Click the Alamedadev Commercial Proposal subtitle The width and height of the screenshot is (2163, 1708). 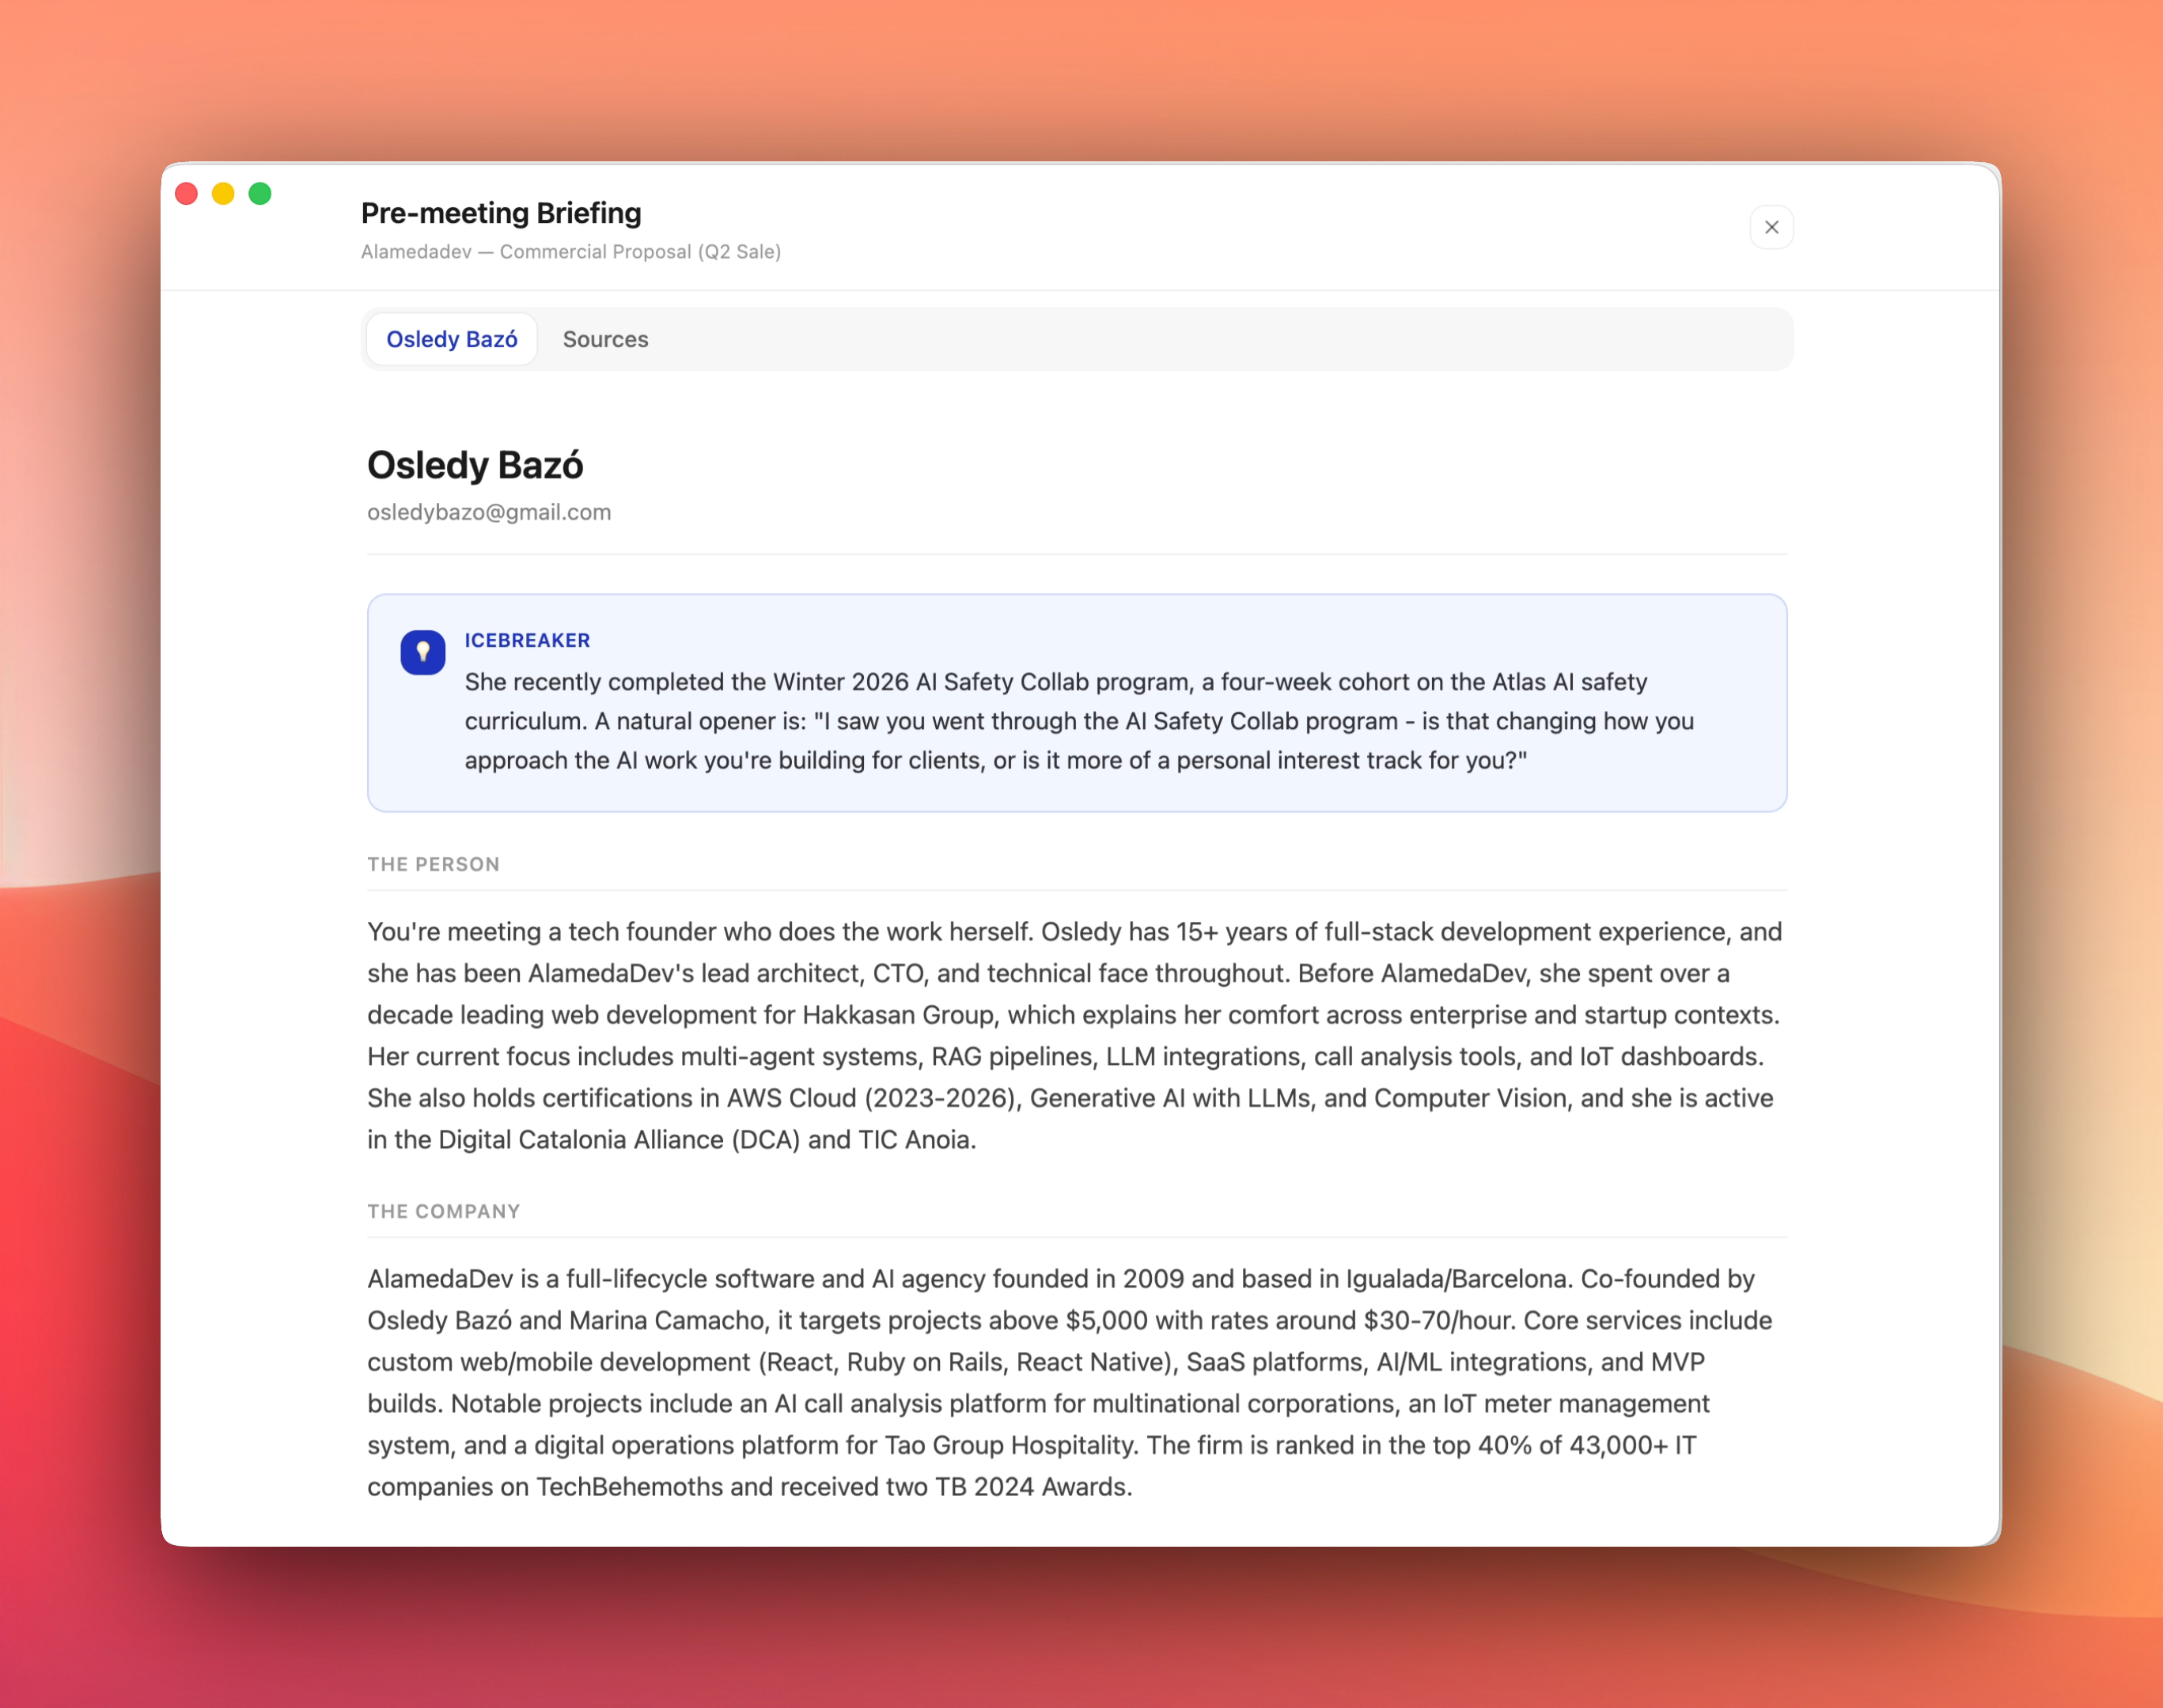[570, 252]
